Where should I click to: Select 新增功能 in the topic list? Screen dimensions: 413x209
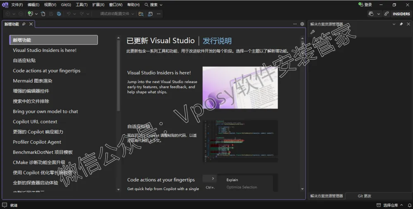53,40
